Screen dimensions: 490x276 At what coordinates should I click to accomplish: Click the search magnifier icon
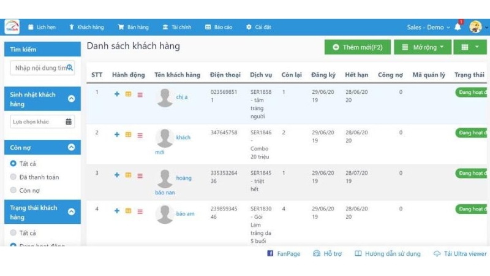70,67
